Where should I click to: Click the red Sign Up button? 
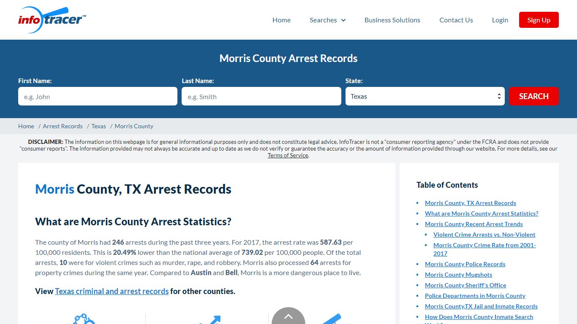coord(539,20)
